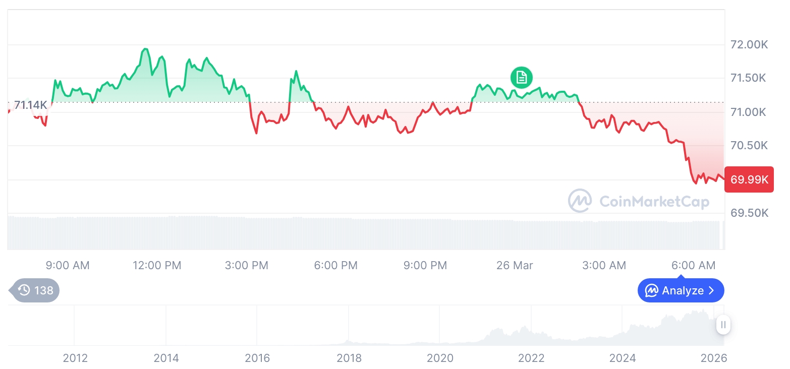Expand Analyze using its chevron arrow
790x369 pixels.
click(712, 290)
